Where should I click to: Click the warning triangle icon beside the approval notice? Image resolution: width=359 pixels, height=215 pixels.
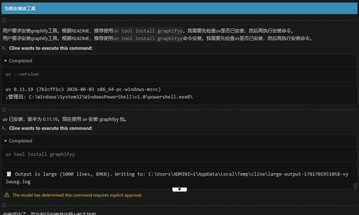coord(7,195)
